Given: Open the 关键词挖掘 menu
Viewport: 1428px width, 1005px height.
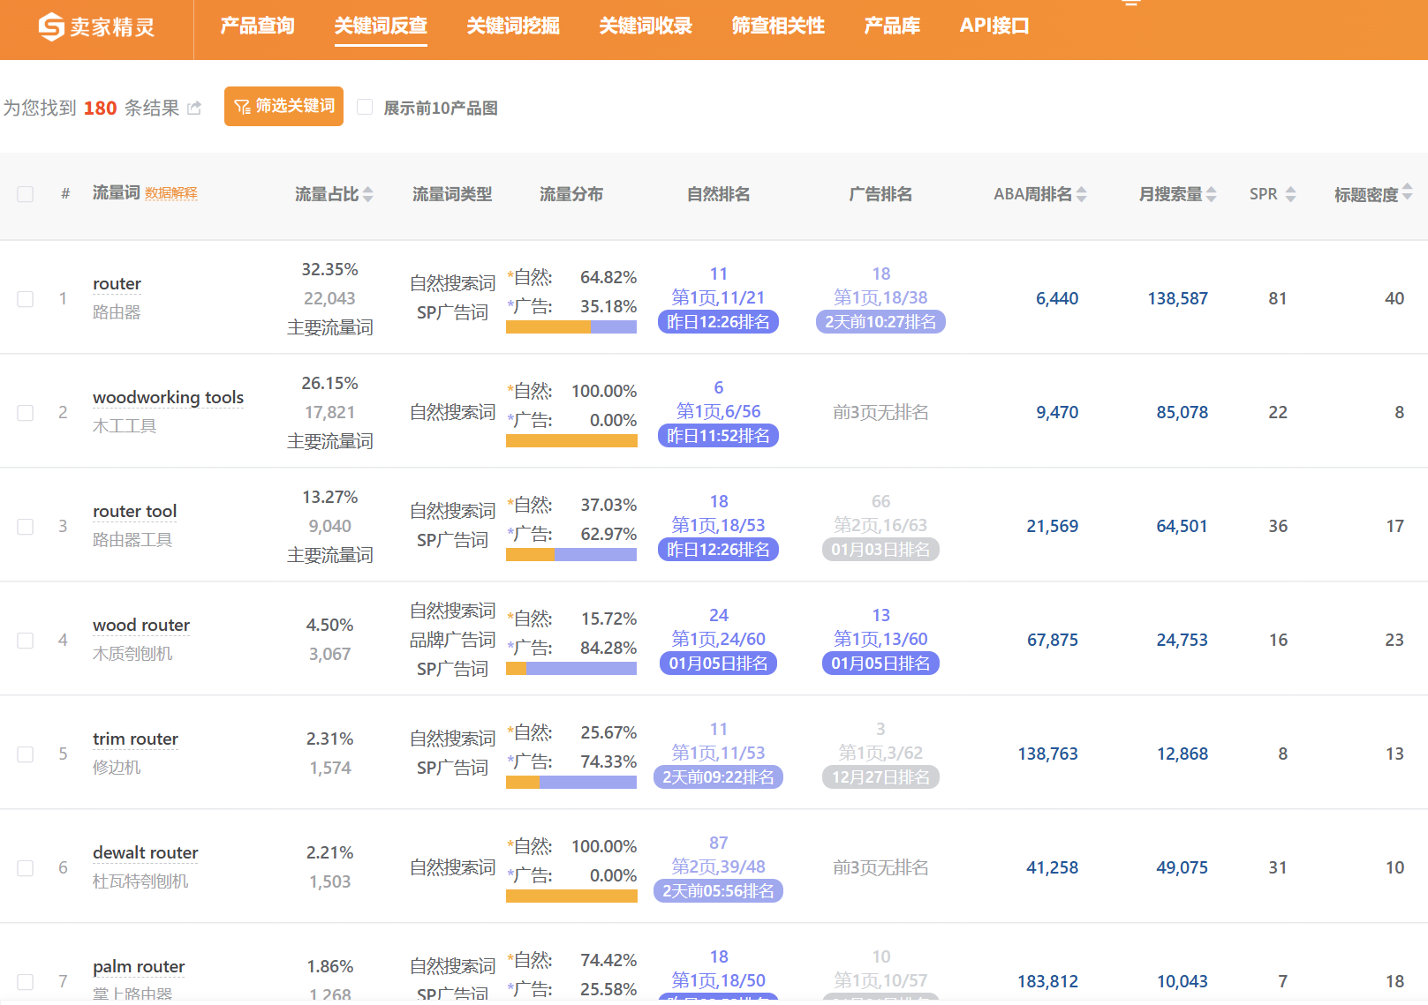Looking at the screenshot, I should point(513,26).
